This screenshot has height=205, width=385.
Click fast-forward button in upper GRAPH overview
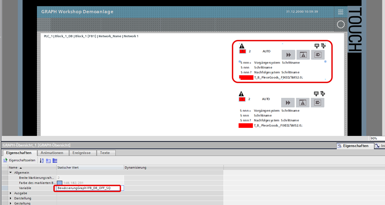pyautogui.click(x=288, y=55)
